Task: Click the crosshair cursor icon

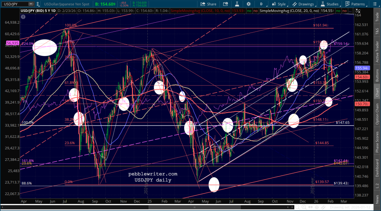Action: [x=317, y=207]
